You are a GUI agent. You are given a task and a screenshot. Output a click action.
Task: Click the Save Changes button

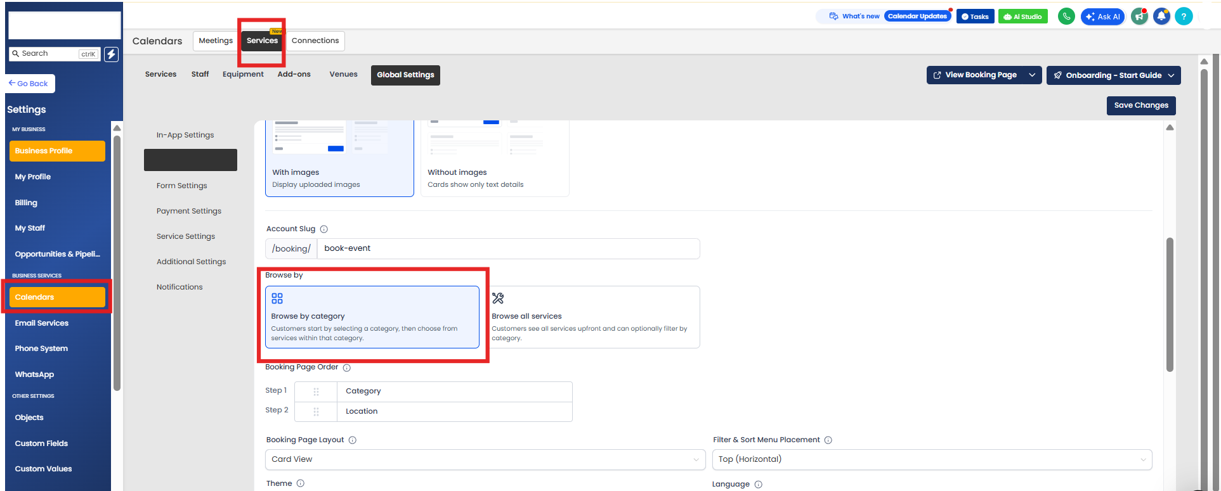1140,106
